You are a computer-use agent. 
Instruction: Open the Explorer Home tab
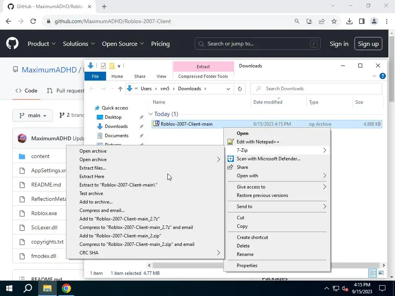tap(117, 76)
